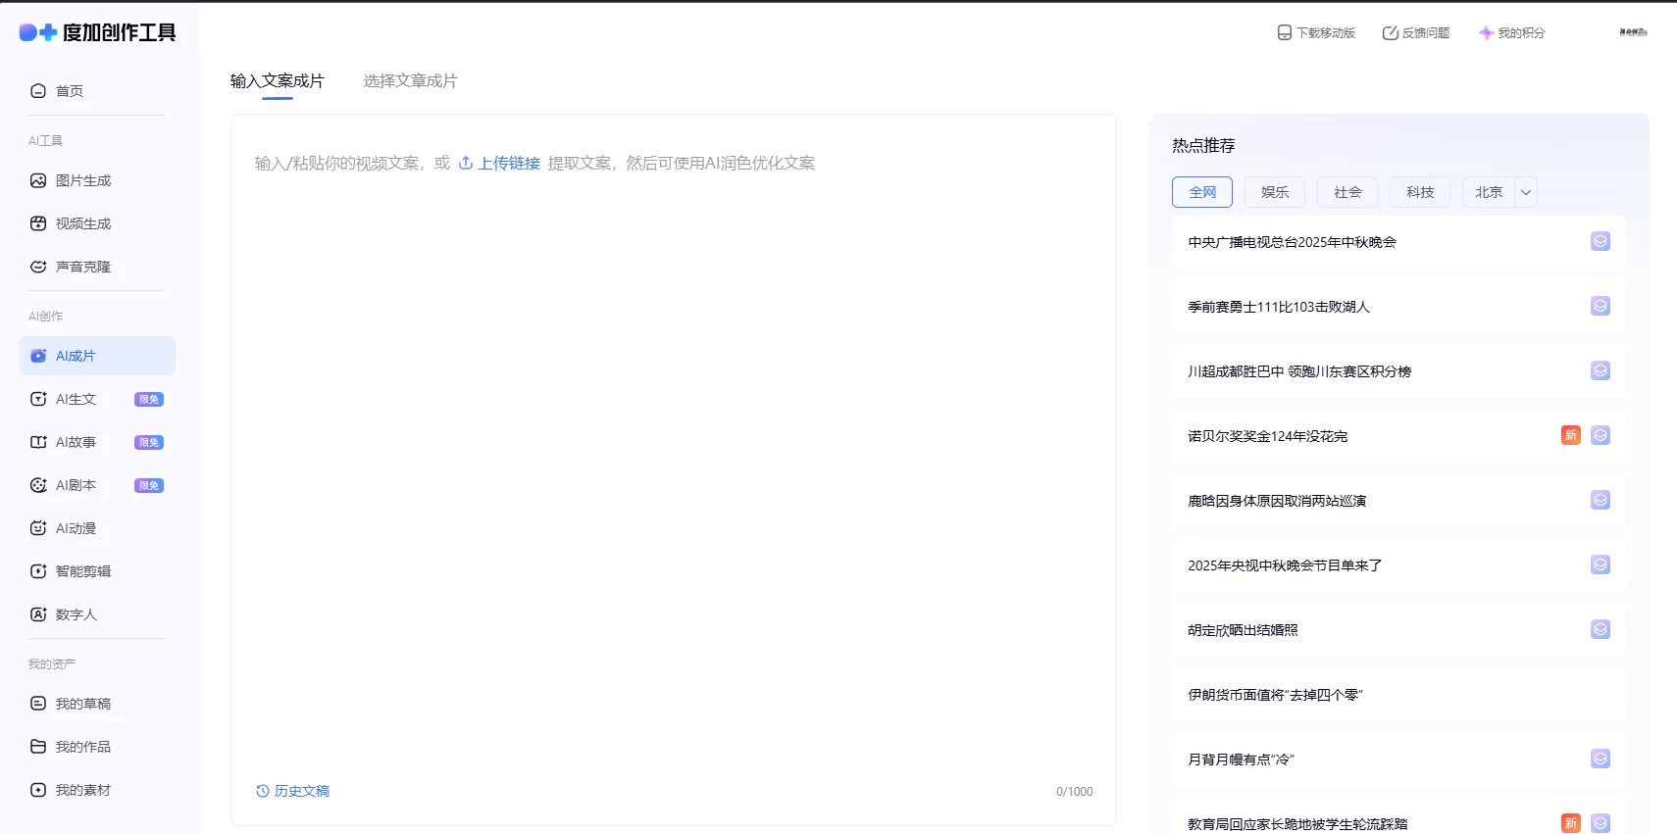1677x834 pixels.
Task: Open the 智能剪辑 smart editing tool
Action: (83, 572)
